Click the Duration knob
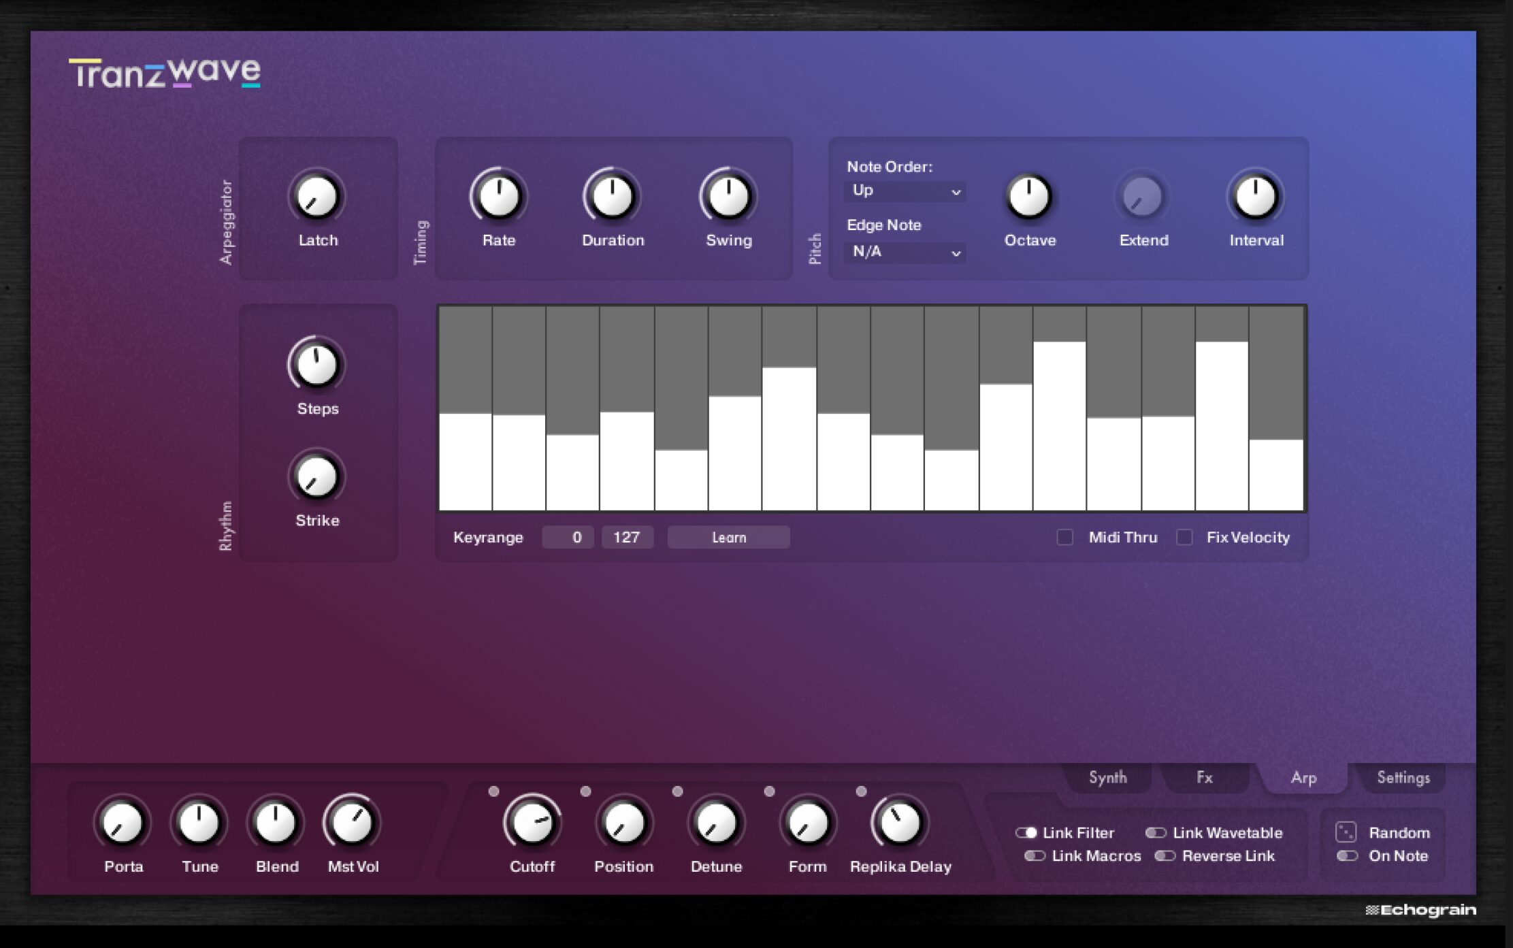 click(613, 197)
